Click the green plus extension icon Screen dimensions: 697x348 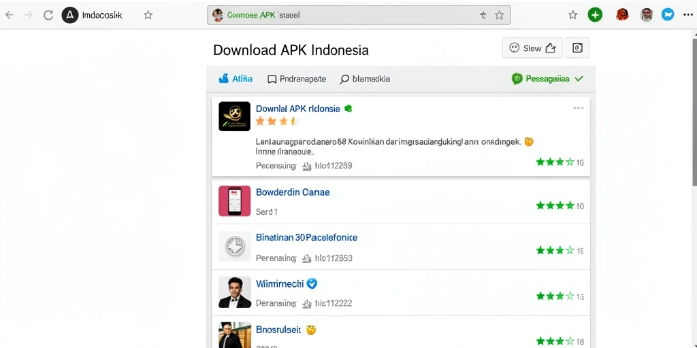pos(595,15)
